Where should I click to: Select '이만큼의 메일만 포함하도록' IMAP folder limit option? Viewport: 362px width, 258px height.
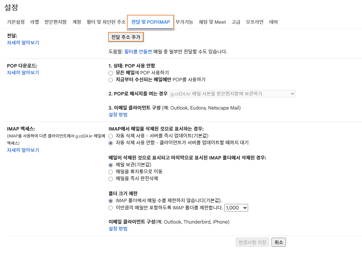point(110,208)
